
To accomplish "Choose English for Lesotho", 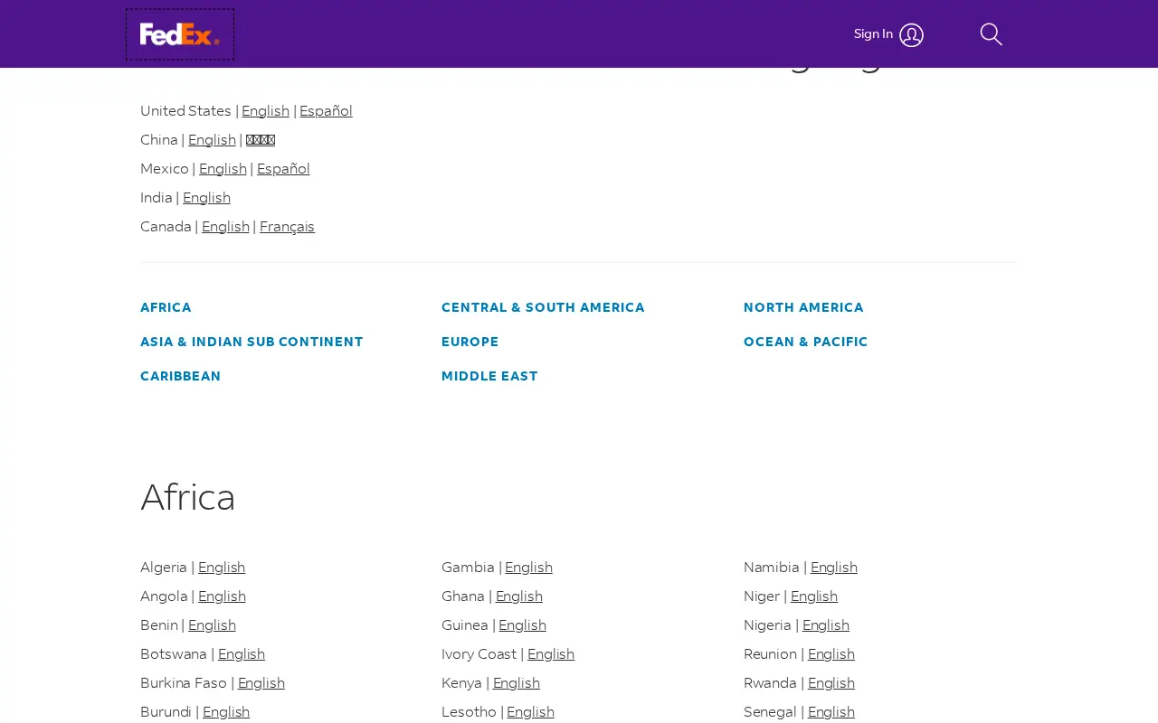I will tap(530, 712).
